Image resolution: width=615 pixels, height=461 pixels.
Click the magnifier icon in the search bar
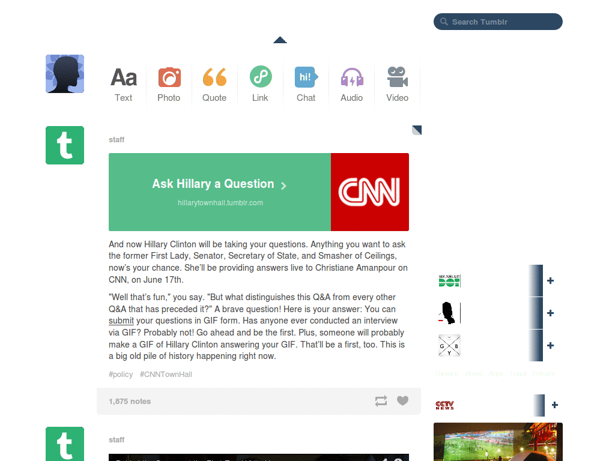(x=444, y=22)
